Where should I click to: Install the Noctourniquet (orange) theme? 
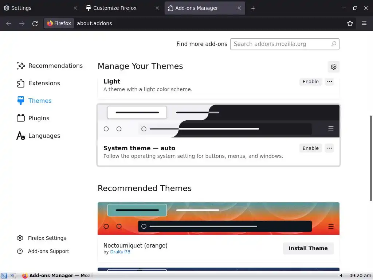pyautogui.click(x=308, y=248)
